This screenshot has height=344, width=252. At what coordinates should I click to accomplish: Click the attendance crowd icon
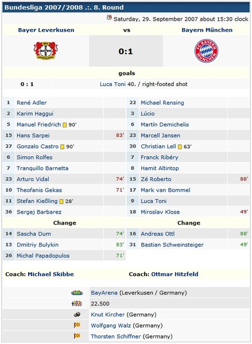[77, 304]
